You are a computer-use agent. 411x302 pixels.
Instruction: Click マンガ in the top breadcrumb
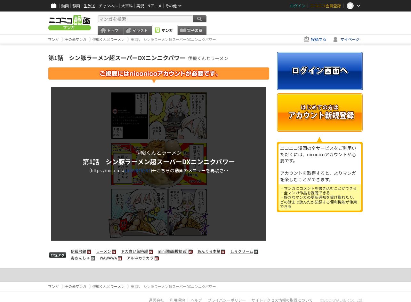[x=53, y=39]
